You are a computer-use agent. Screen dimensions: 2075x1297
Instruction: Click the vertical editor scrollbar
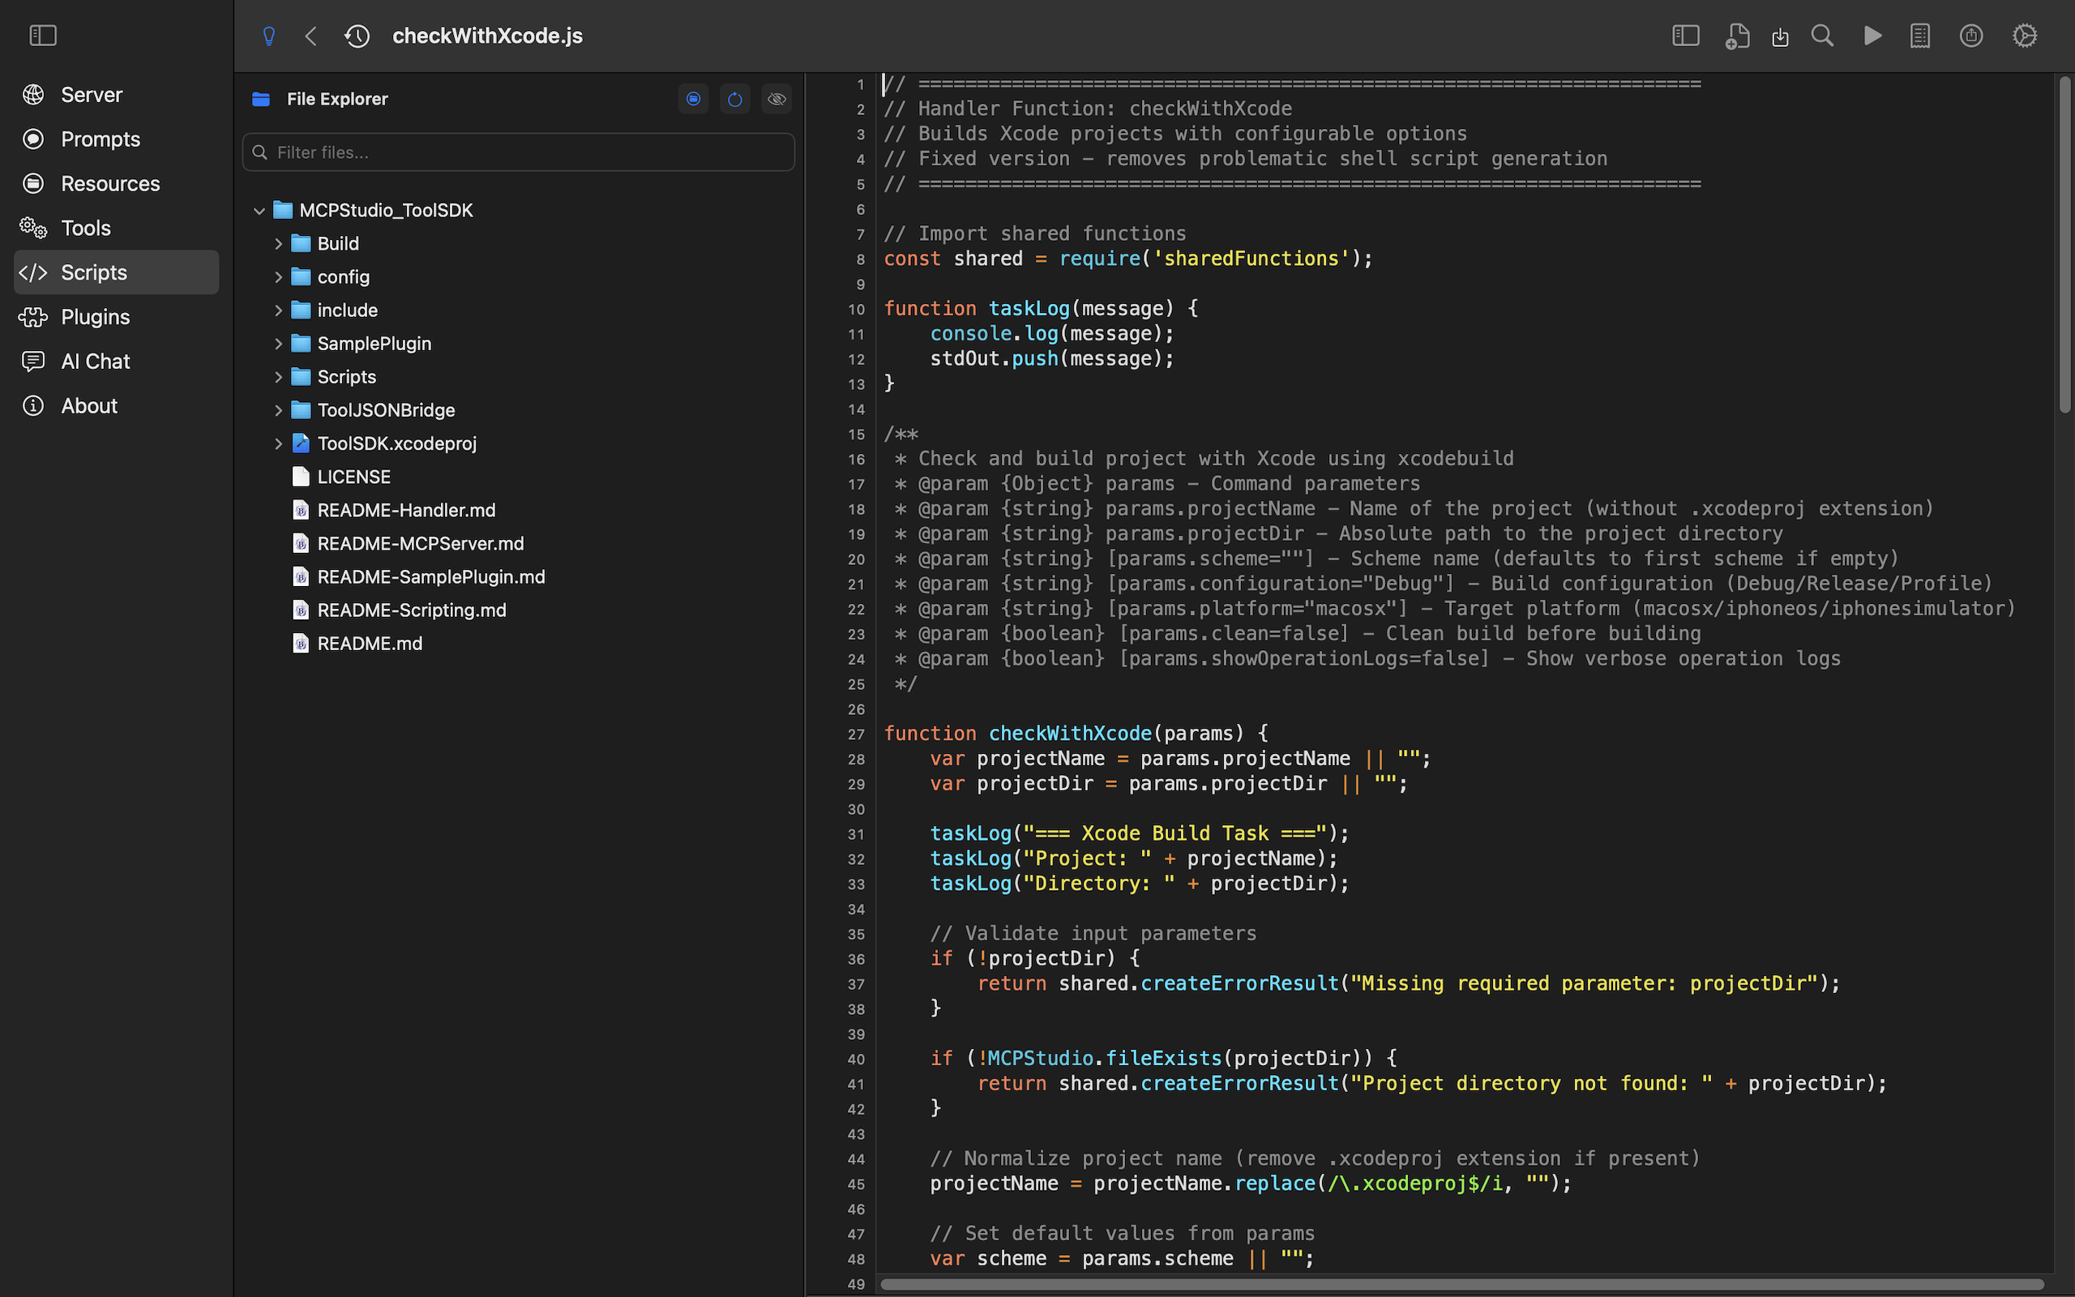tap(2064, 246)
